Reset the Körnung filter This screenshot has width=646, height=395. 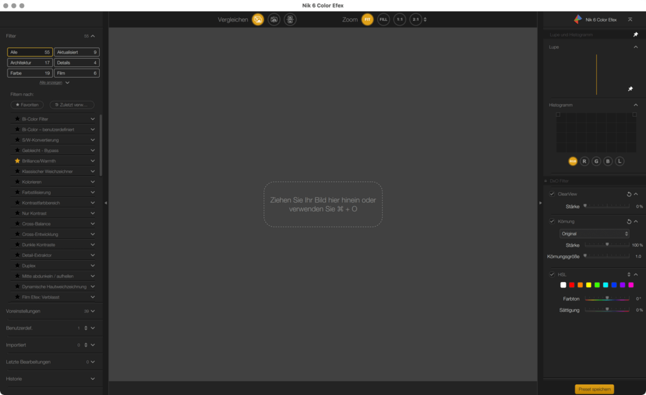(629, 221)
